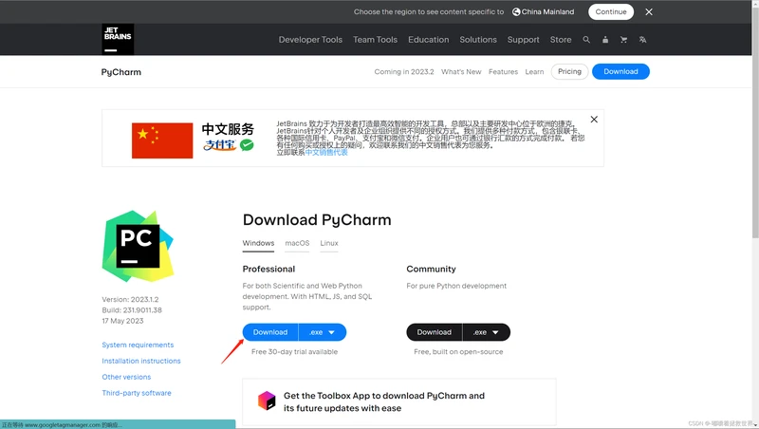Download PyCharm Professional edition
This screenshot has height=429, width=759.
point(270,332)
